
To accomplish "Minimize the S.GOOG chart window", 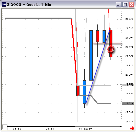I will pos(119,4).
